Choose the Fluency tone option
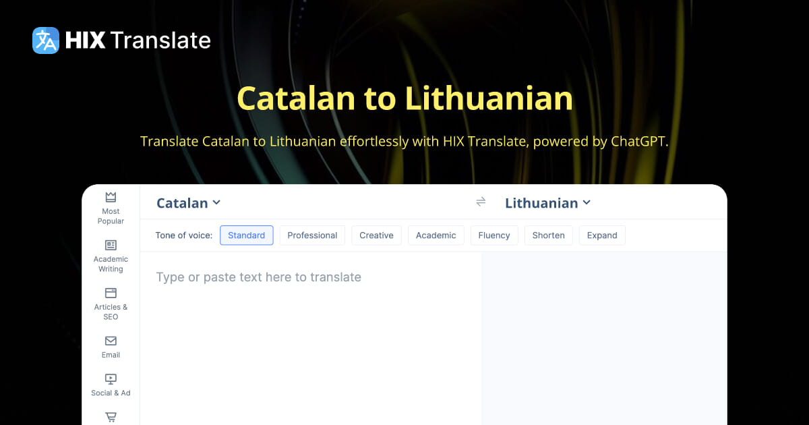809x425 pixels. [x=494, y=235]
